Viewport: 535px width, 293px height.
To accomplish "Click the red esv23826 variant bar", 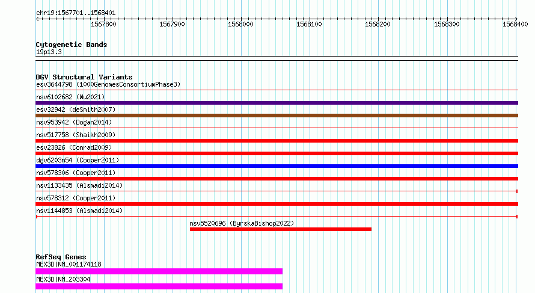I will pos(277,153).
